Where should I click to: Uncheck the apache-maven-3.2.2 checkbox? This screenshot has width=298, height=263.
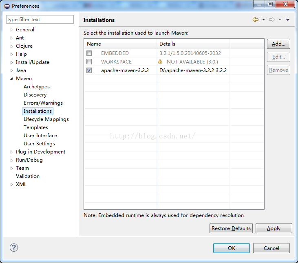pos(89,70)
